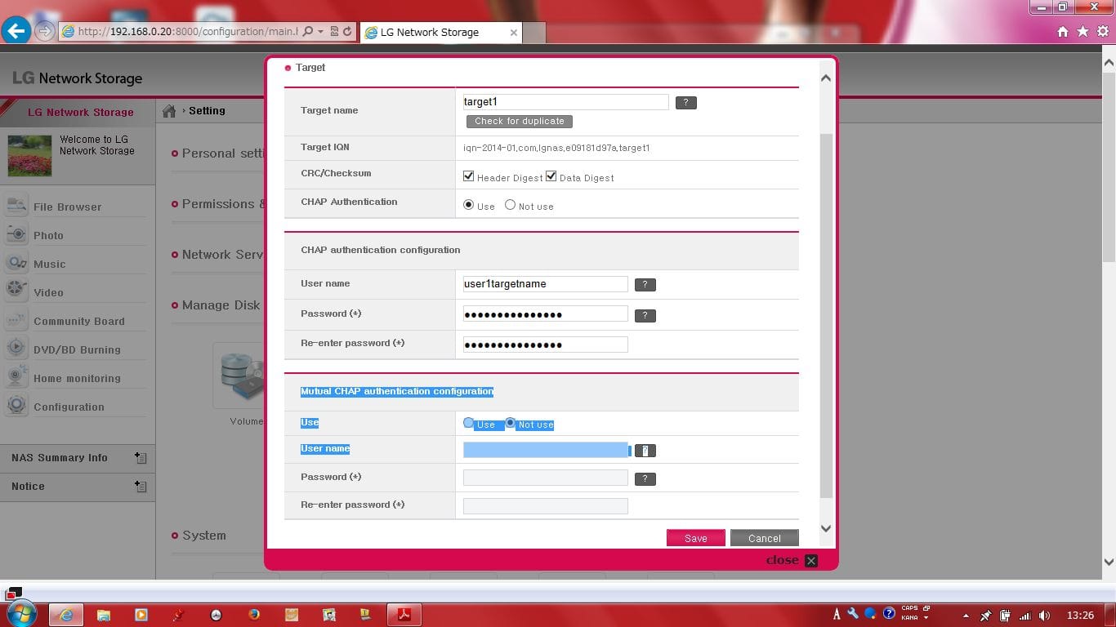Open the address bar dropdown arrow
This screenshot has height=627, width=1116.
coord(321,32)
